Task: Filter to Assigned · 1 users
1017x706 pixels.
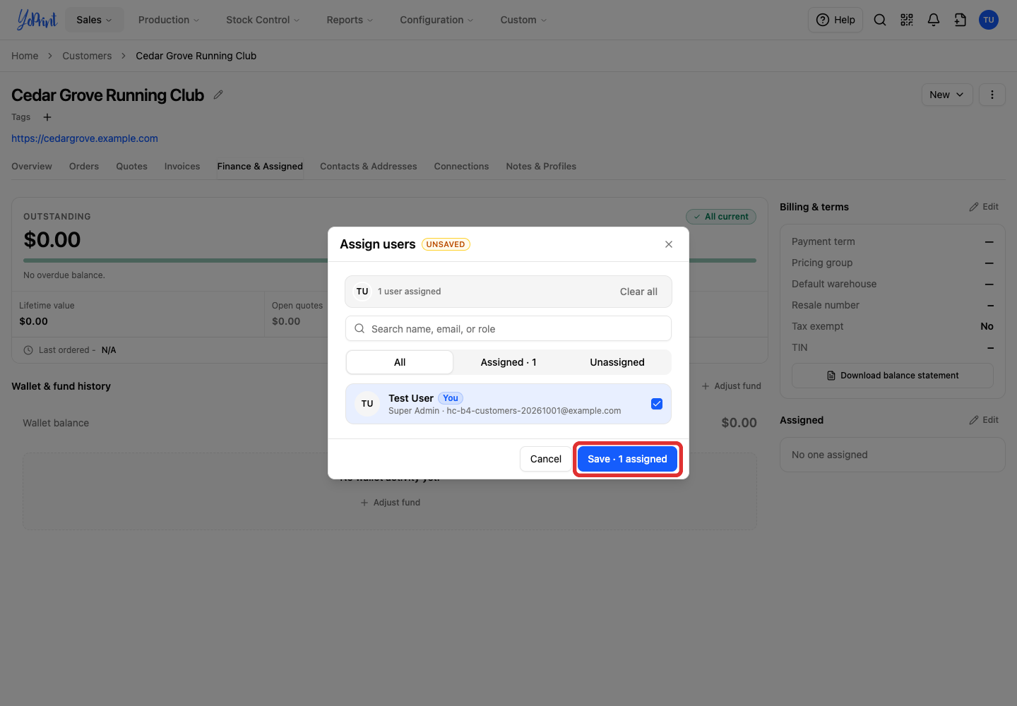Action: [x=509, y=362]
